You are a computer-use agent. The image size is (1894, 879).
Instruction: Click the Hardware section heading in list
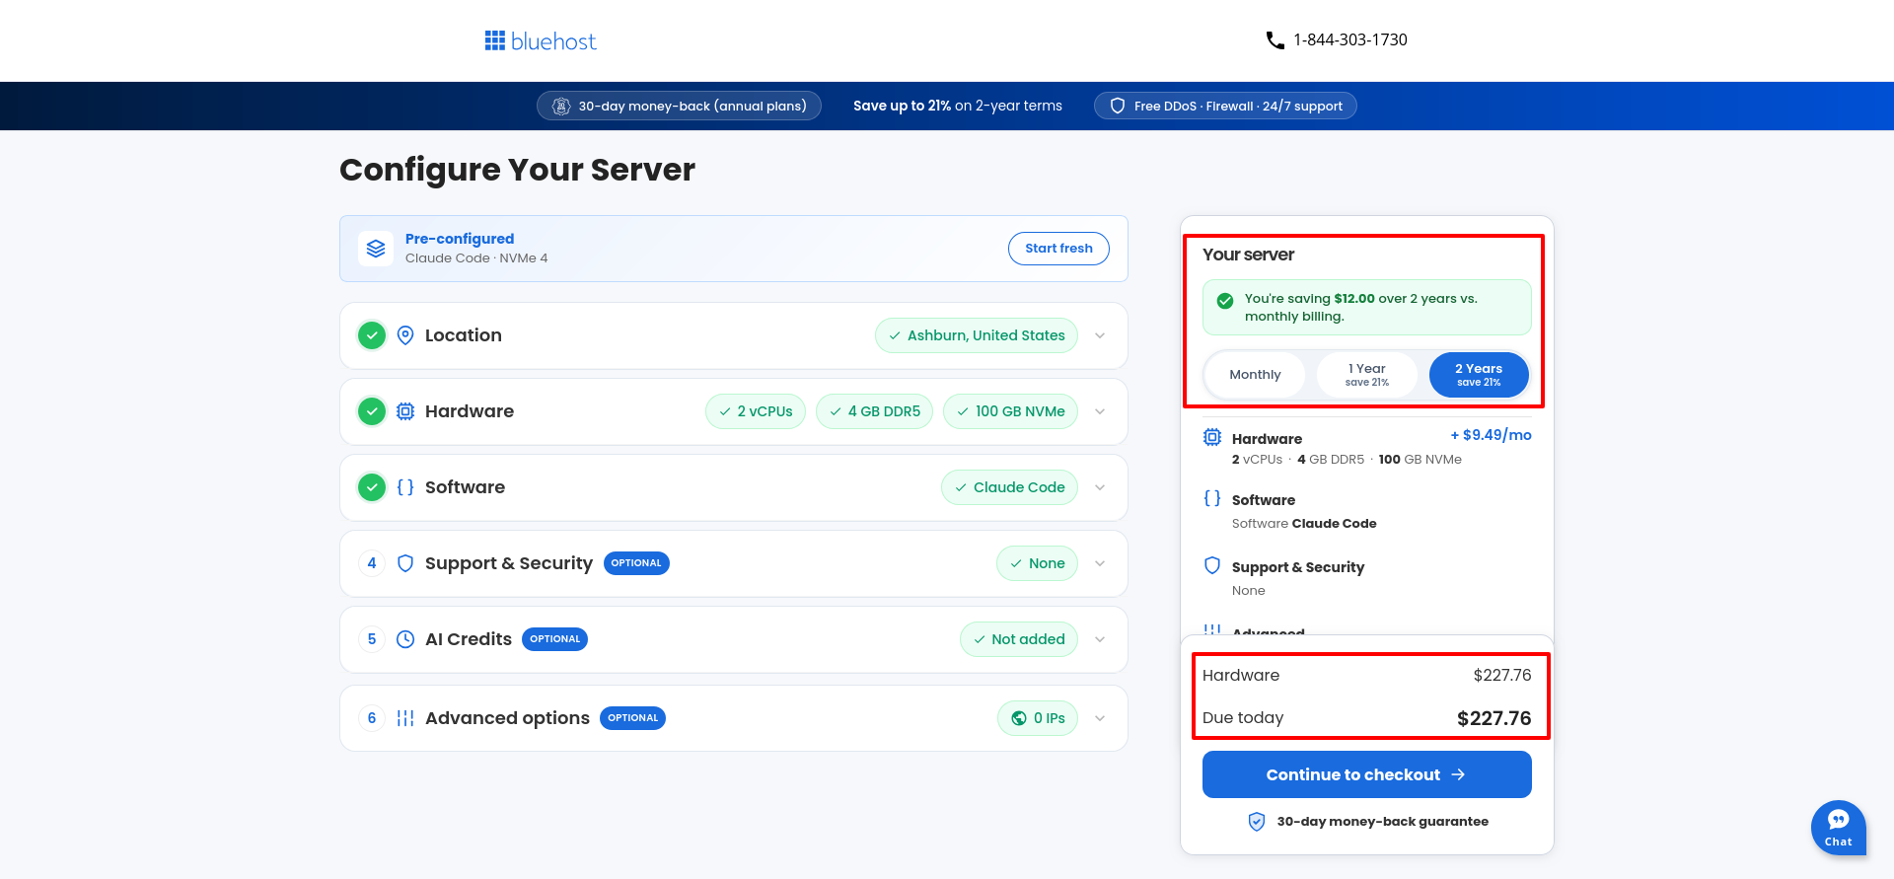[x=470, y=411]
